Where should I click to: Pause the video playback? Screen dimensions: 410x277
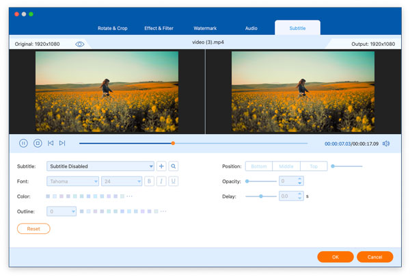coord(23,143)
